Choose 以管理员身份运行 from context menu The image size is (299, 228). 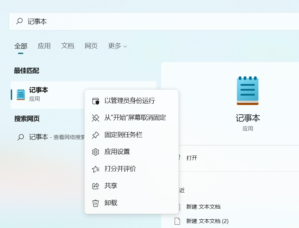click(132, 101)
